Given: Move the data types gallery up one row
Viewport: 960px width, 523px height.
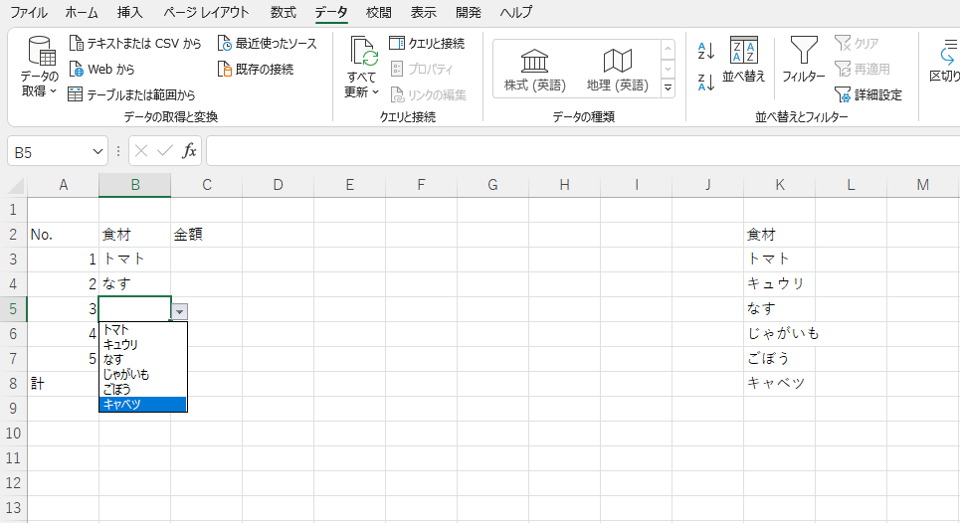Looking at the screenshot, I should tap(668, 49).
